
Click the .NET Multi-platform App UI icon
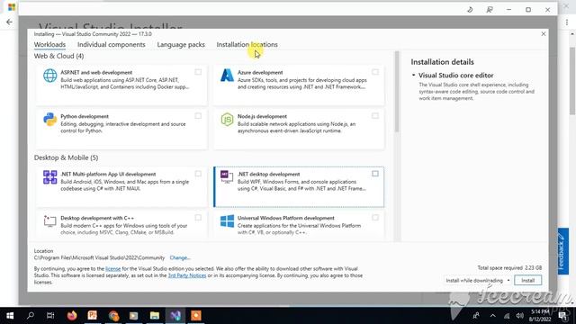[50, 177]
